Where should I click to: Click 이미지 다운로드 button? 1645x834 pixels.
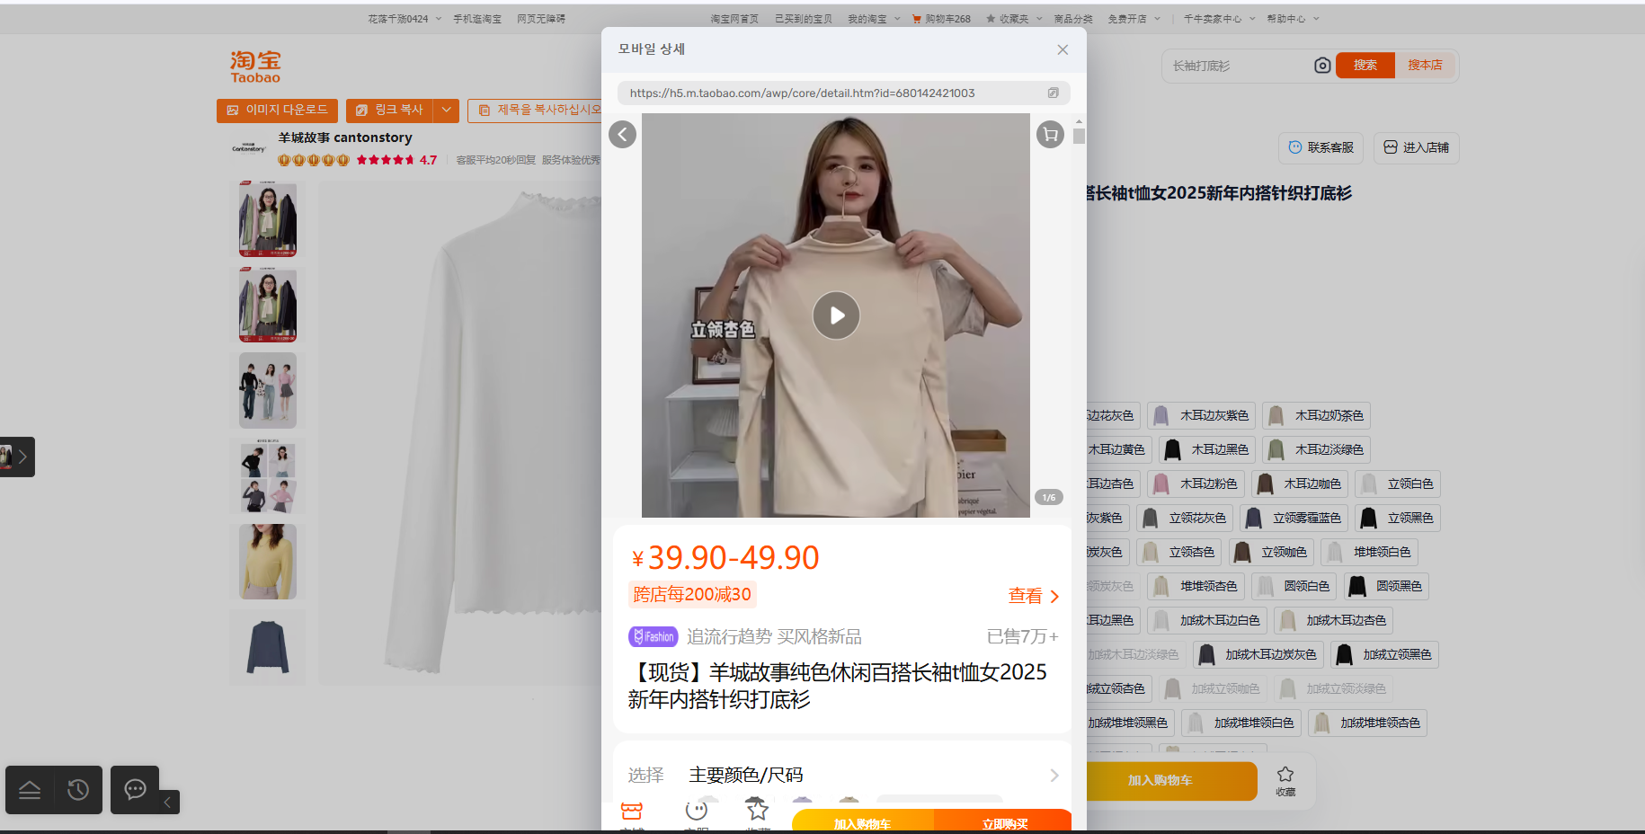point(277,110)
